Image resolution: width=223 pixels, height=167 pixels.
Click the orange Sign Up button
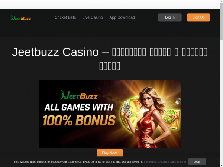198,17
